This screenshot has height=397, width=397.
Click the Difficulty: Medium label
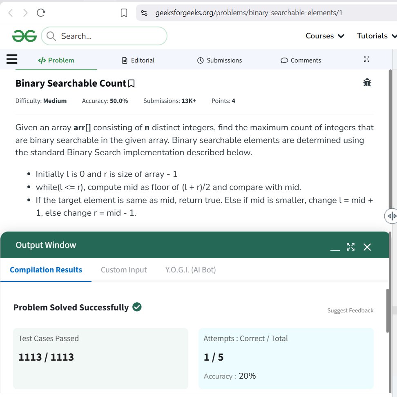tap(41, 101)
